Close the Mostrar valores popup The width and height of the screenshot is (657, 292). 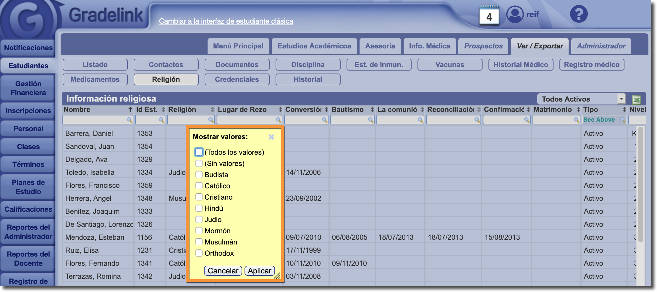[271, 137]
